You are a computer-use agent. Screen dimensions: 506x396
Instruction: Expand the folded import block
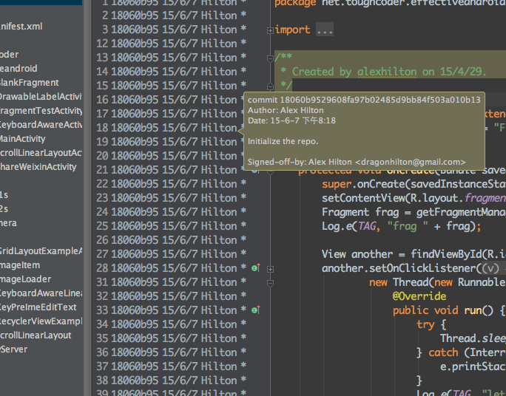click(x=270, y=30)
